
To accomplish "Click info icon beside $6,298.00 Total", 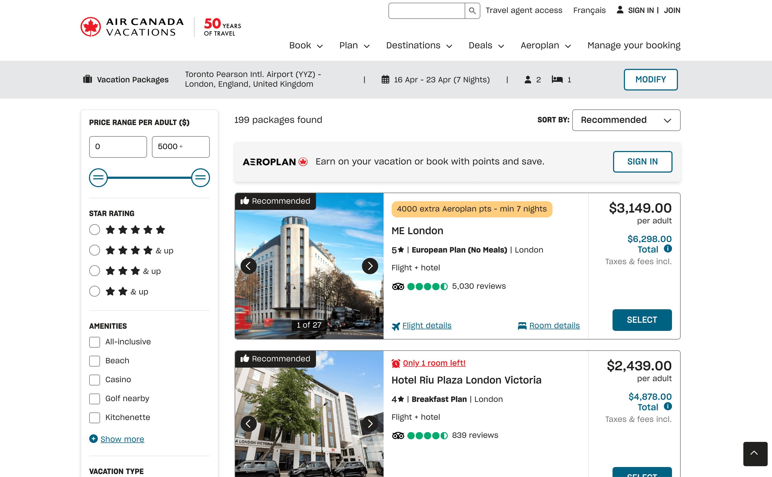I will point(668,248).
